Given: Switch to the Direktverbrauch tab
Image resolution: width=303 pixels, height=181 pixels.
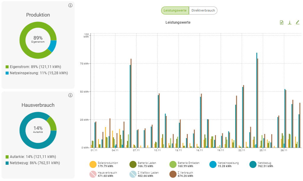Looking at the screenshot, I should [x=203, y=10].
